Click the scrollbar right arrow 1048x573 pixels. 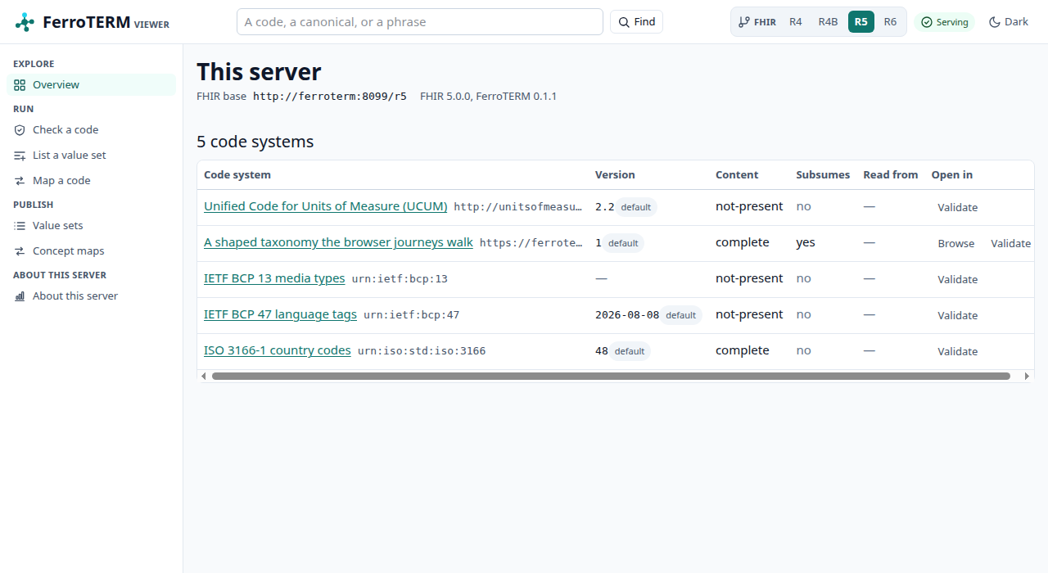(1028, 377)
